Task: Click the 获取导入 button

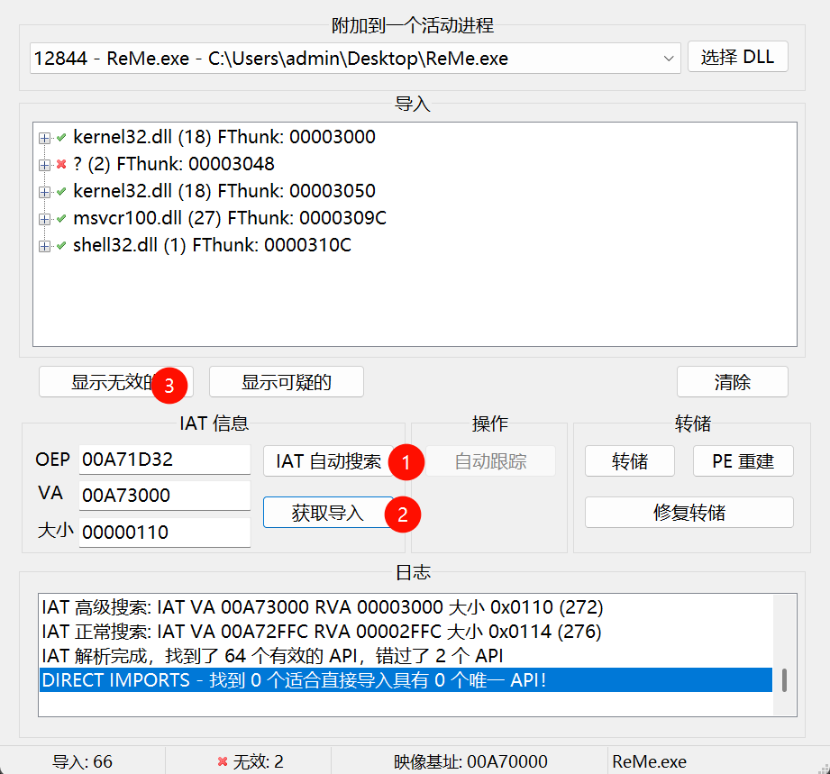Action: click(x=327, y=514)
